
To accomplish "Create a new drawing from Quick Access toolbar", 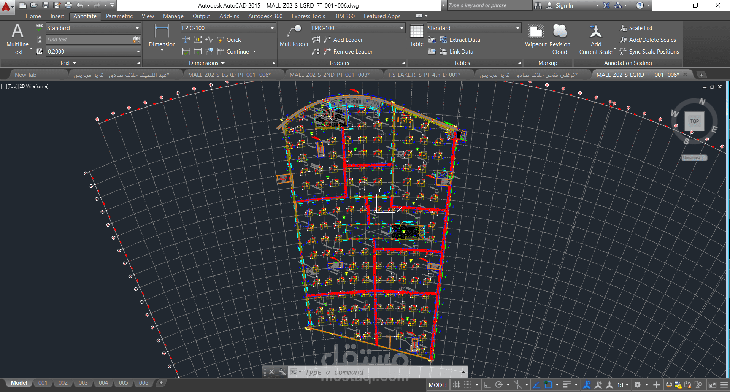I will [x=23, y=5].
